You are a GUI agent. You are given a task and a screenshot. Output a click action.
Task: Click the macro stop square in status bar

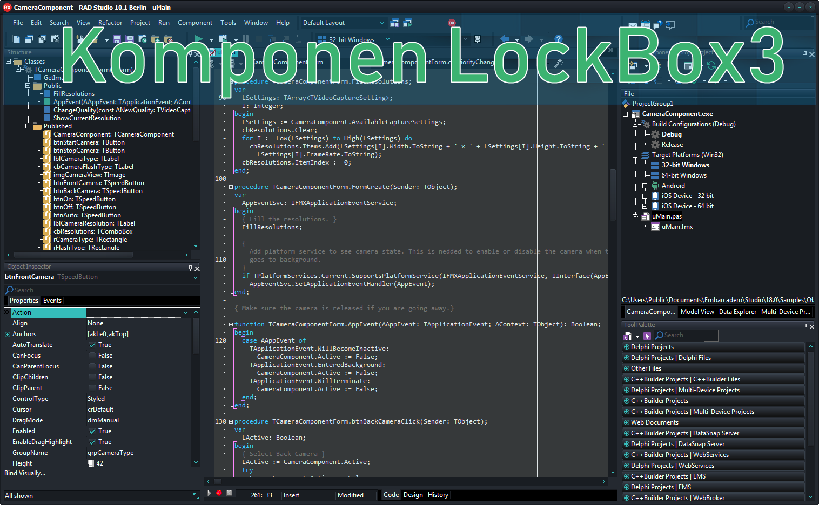[x=229, y=493]
